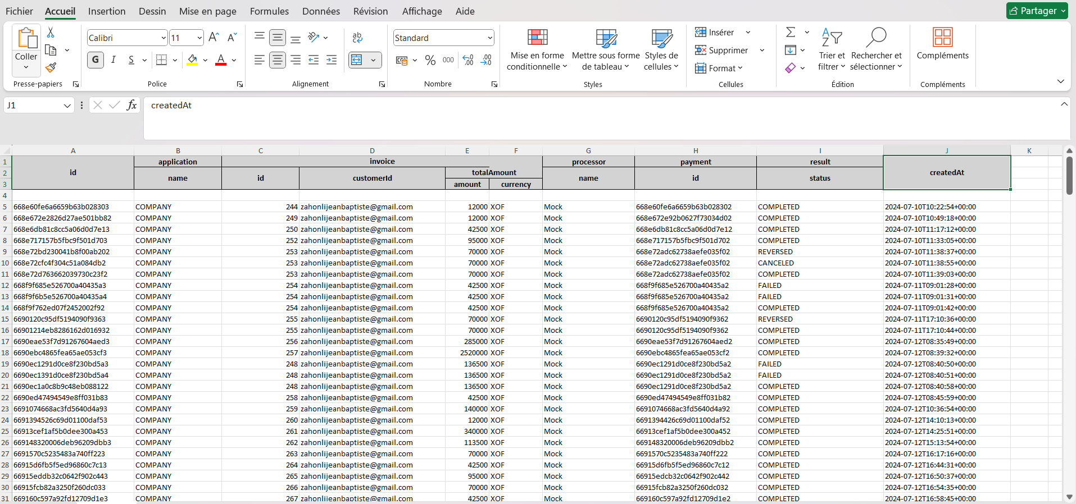Image resolution: width=1076 pixels, height=504 pixels.
Task: Toggle bold formatting (G button)
Action: click(x=96, y=60)
